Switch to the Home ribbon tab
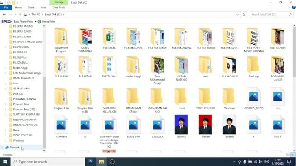 click(x=18, y=7)
